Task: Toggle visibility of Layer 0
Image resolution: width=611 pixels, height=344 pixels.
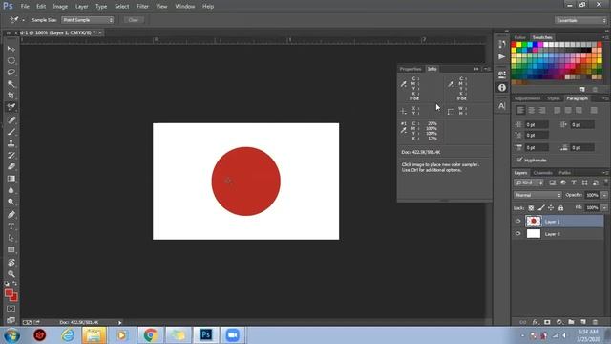Action: tap(517, 233)
